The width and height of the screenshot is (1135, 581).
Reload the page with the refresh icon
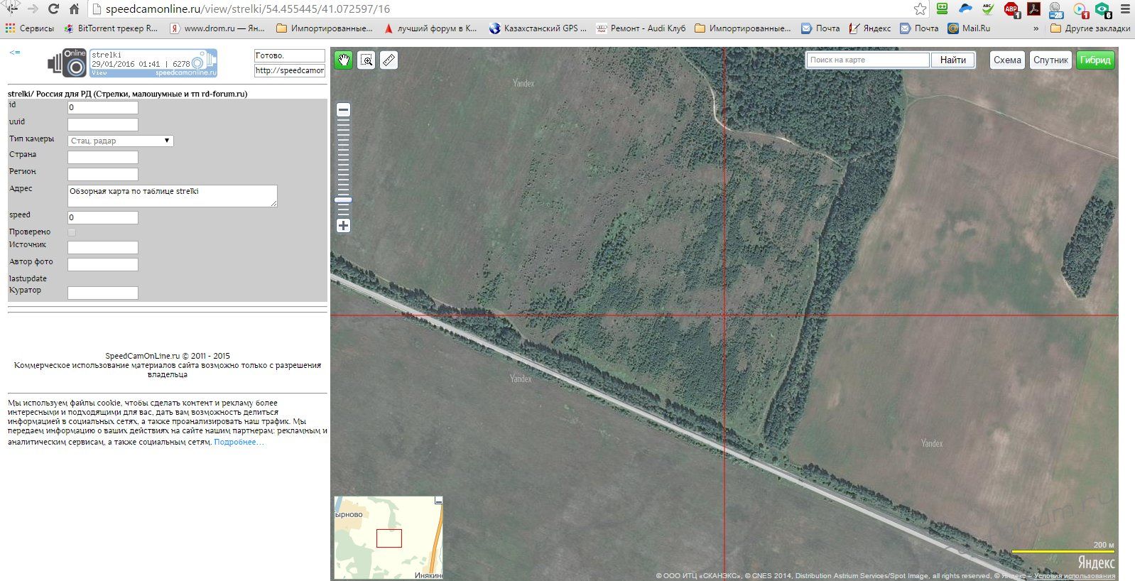pos(53,9)
